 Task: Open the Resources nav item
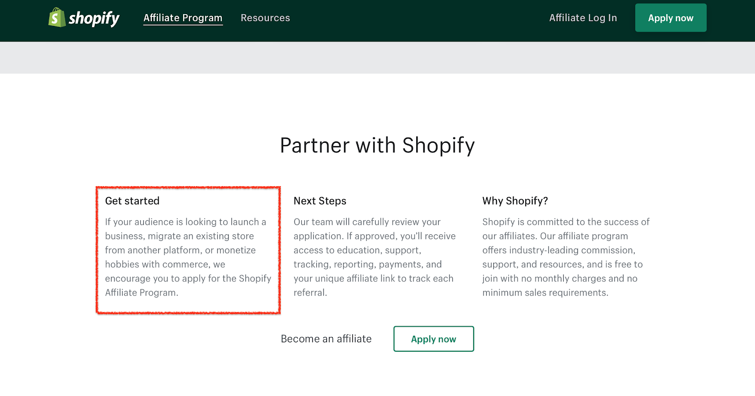tap(265, 18)
